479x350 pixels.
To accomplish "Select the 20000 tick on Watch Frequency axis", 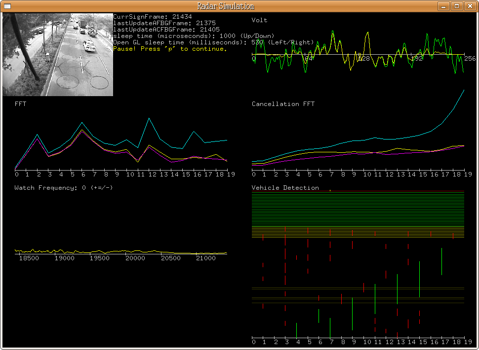I will pos(135,258).
